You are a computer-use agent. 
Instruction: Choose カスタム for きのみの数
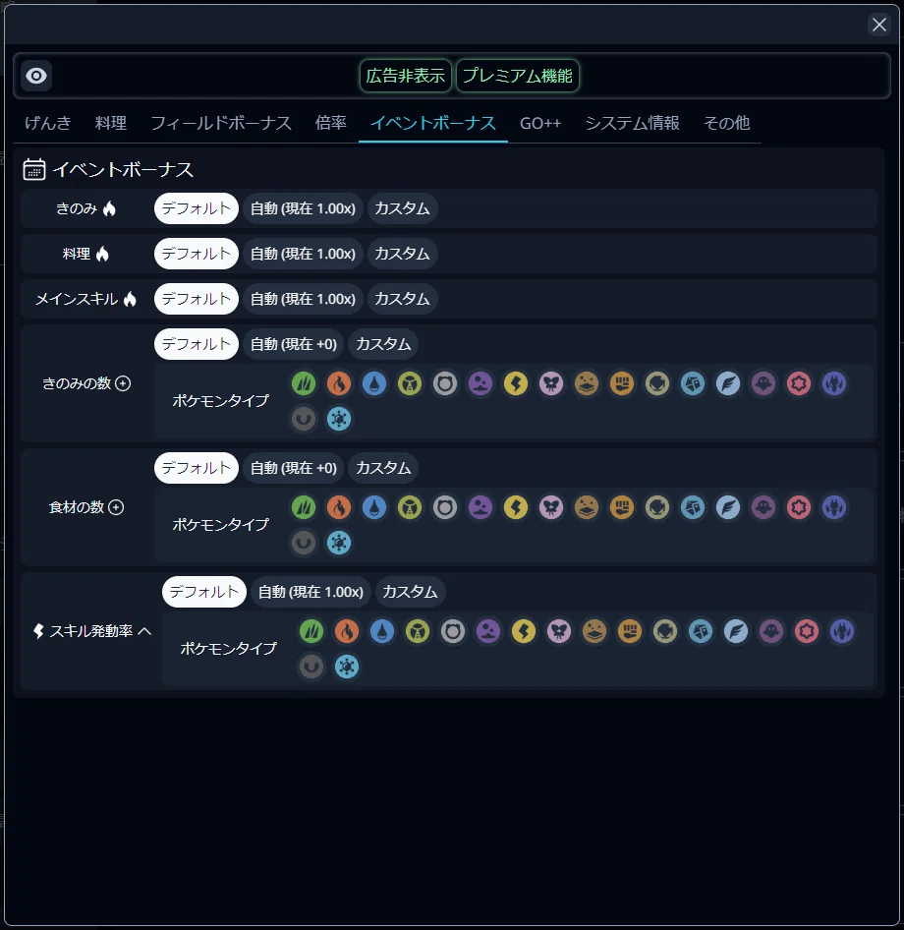click(x=383, y=344)
